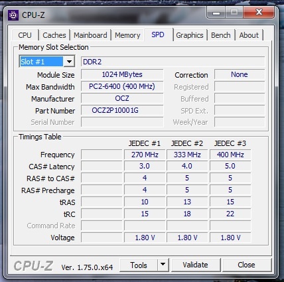Click the CPU-Z app icon in title bar
The image size is (284, 282).
13,15
